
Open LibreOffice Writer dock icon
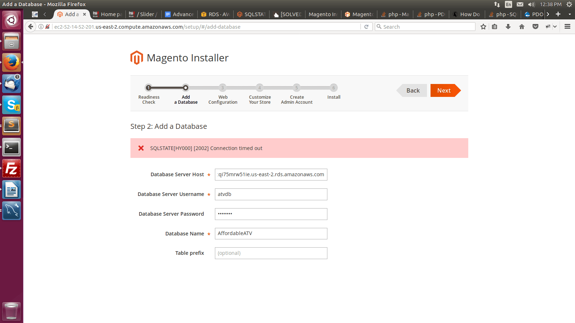coord(11,189)
